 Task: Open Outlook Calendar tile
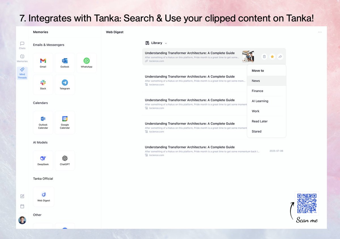[43, 123]
